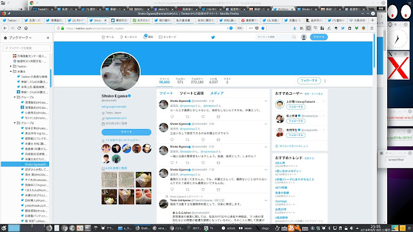The image size is (413, 232).
Task: Click xclock entry in the taskbar
Action: click(x=229, y=228)
